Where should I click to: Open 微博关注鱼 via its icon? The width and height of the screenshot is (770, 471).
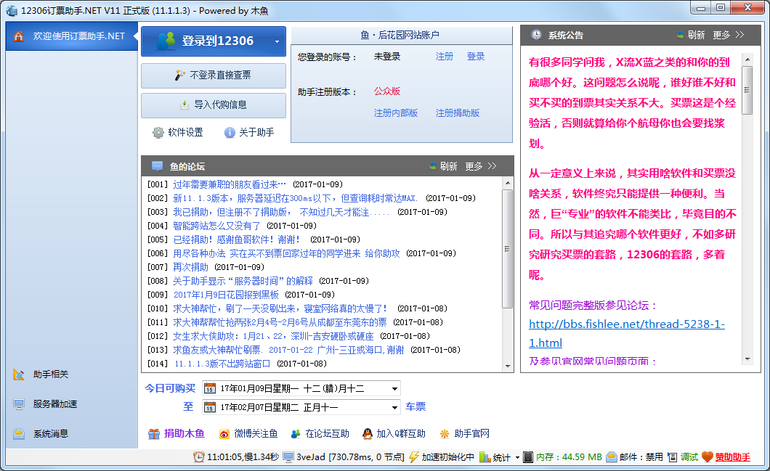click(x=222, y=433)
